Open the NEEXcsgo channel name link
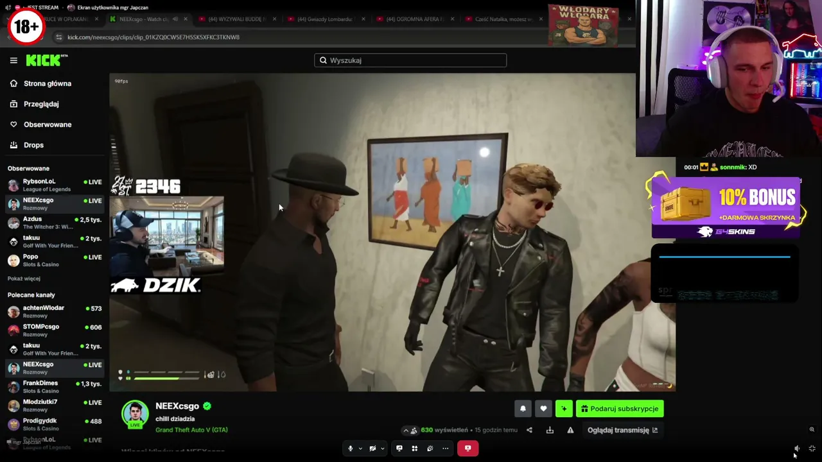Viewport: 822px width, 462px height. tap(177, 406)
